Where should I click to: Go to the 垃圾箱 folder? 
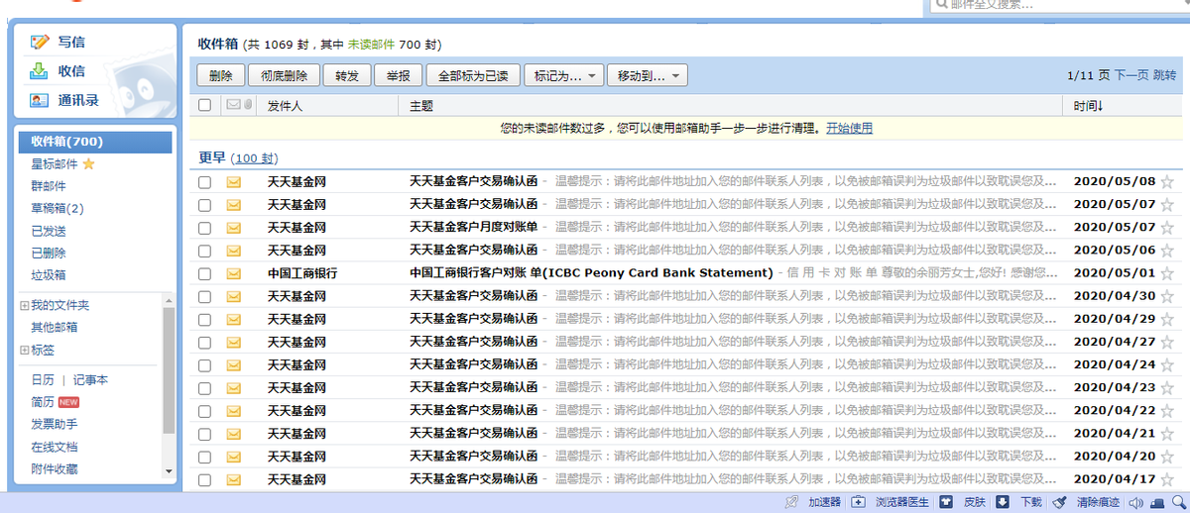tap(49, 274)
